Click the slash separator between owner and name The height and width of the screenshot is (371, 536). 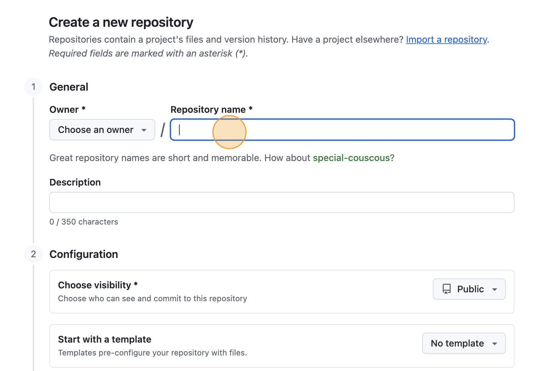(x=162, y=130)
